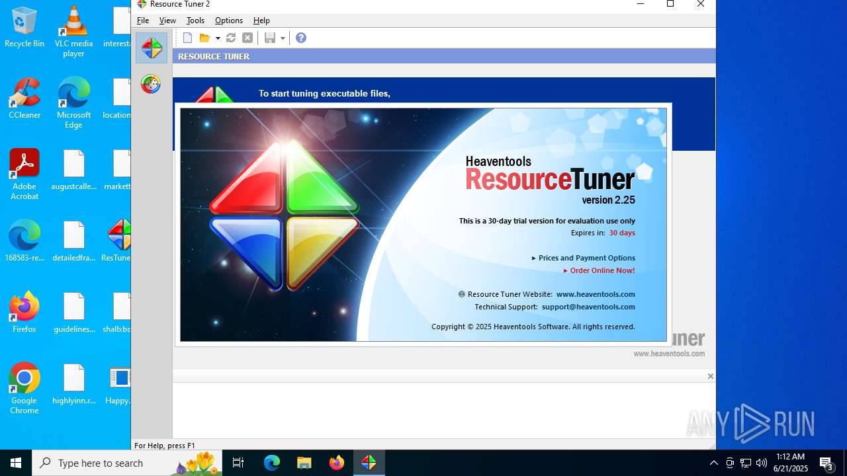
Task: Click the network tray icon
Action: tap(746, 463)
